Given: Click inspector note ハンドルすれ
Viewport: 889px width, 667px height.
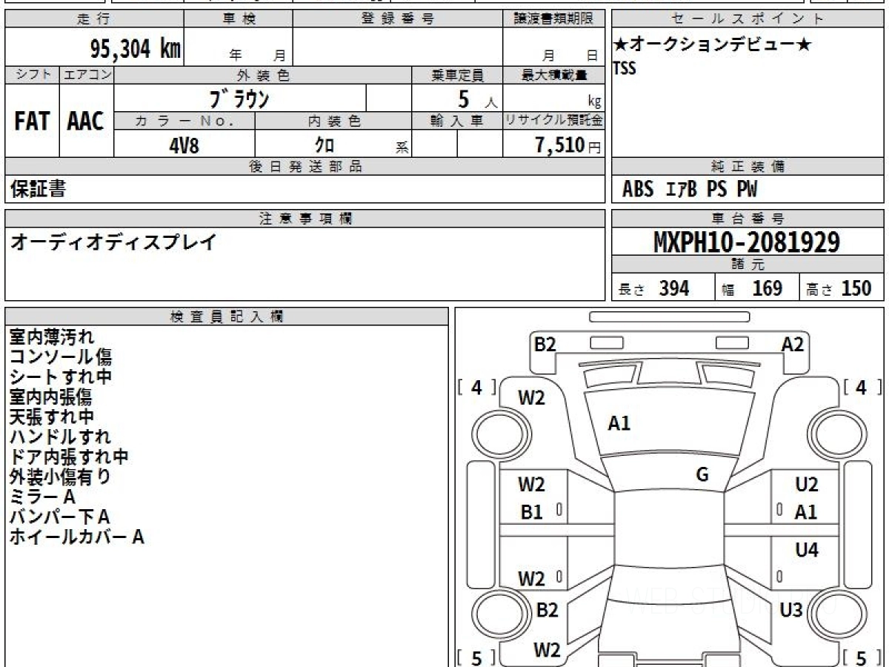Looking at the screenshot, I should pyautogui.click(x=61, y=437).
